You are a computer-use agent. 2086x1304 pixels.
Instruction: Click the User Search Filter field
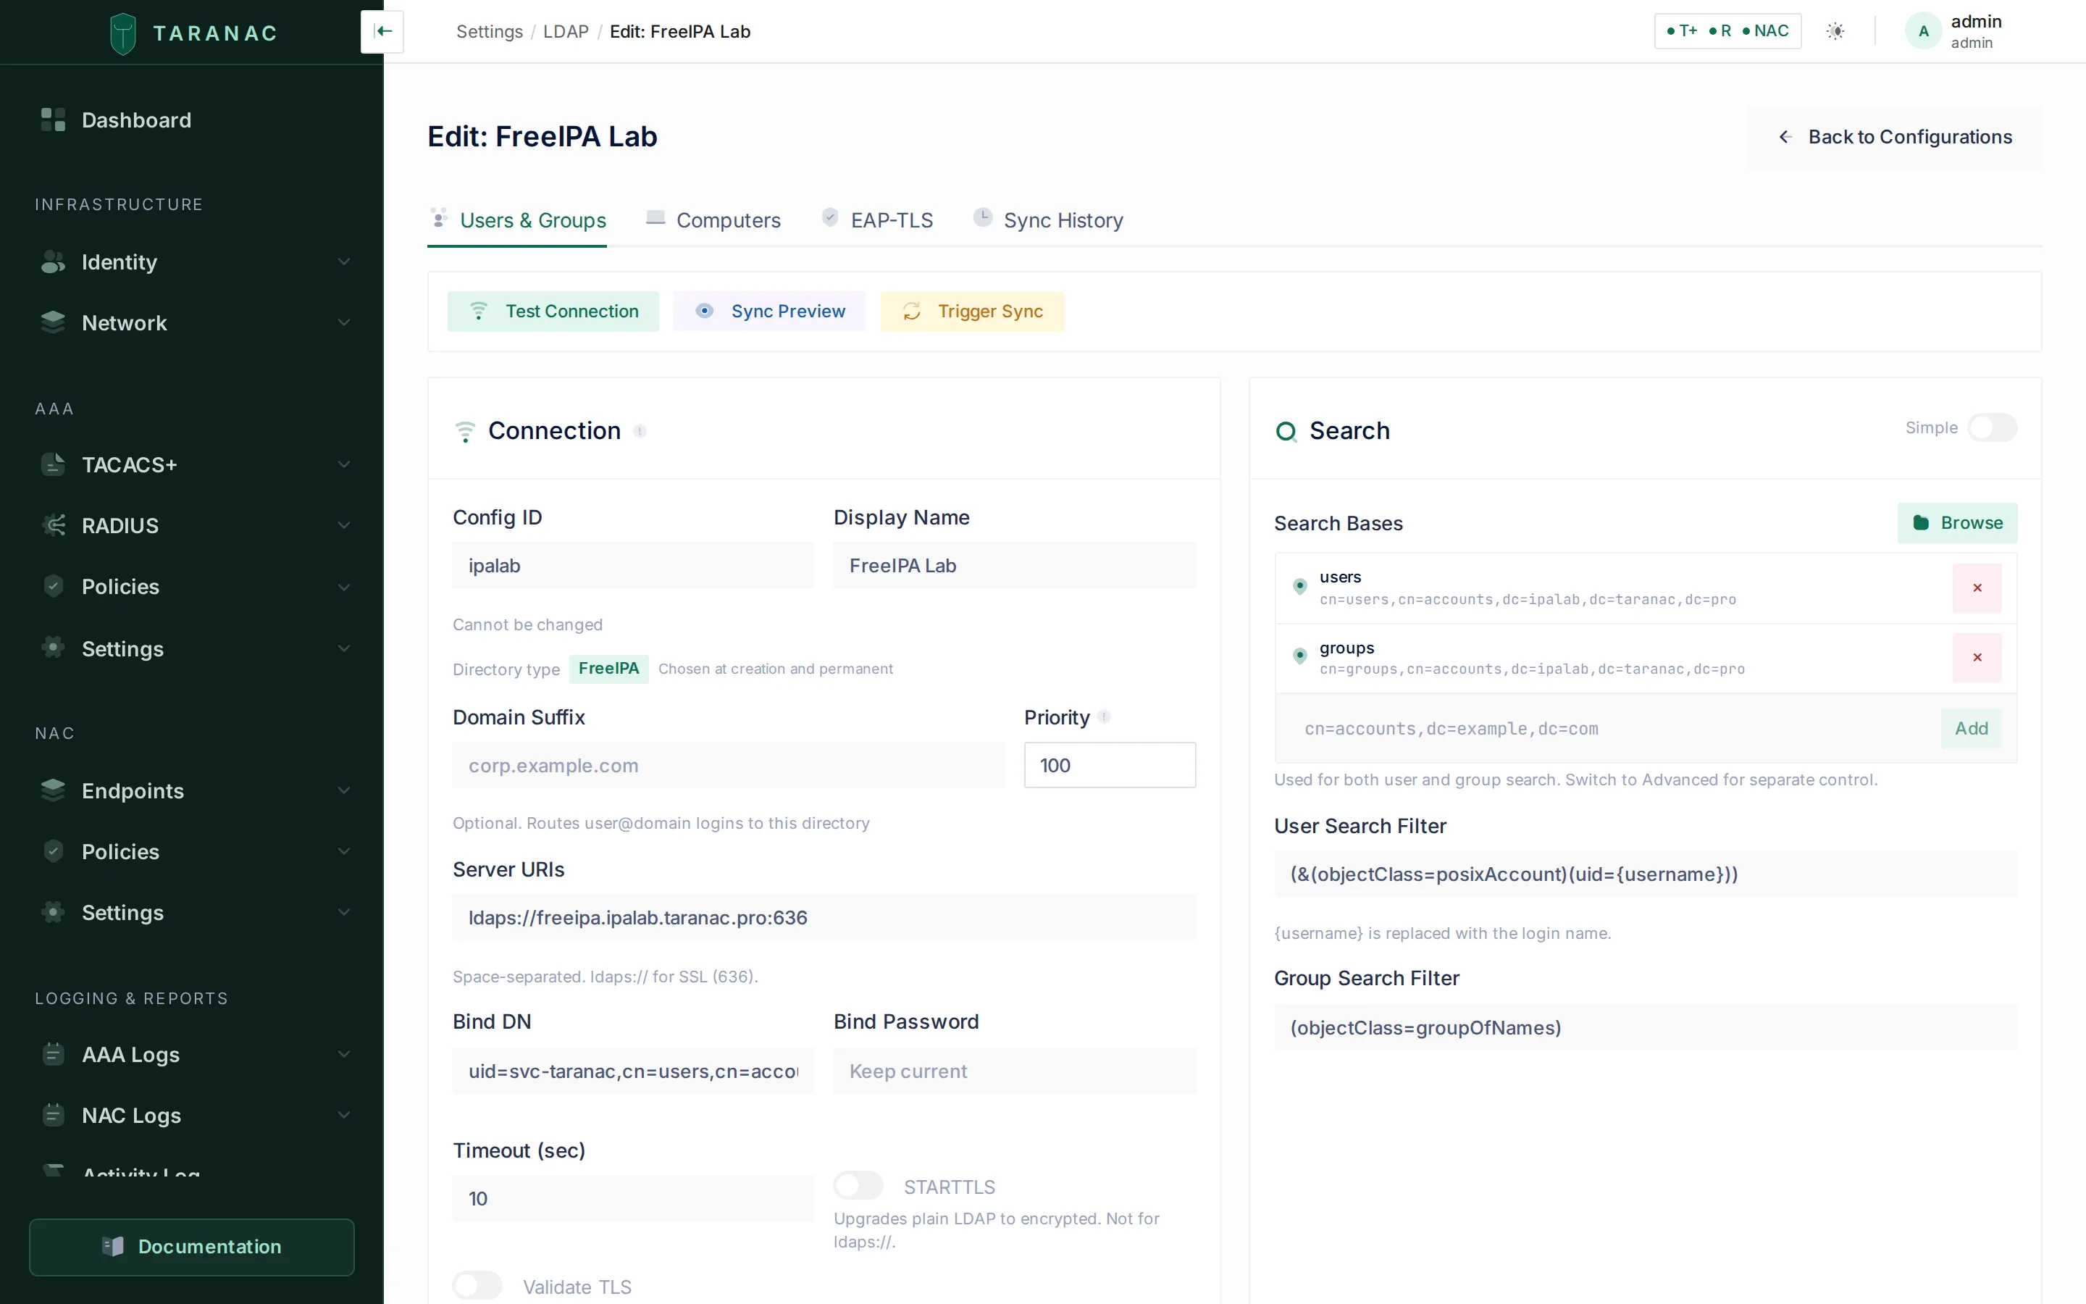click(1645, 874)
